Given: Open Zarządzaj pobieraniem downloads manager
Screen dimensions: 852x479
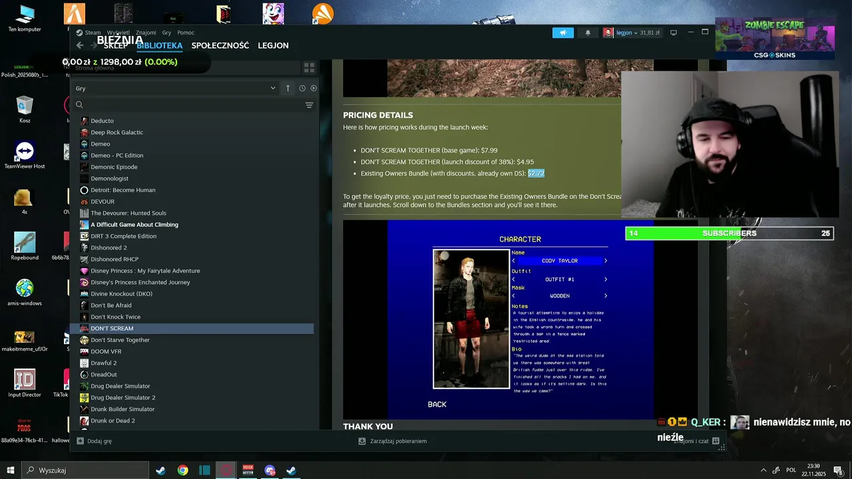Looking at the screenshot, I should click(x=392, y=441).
